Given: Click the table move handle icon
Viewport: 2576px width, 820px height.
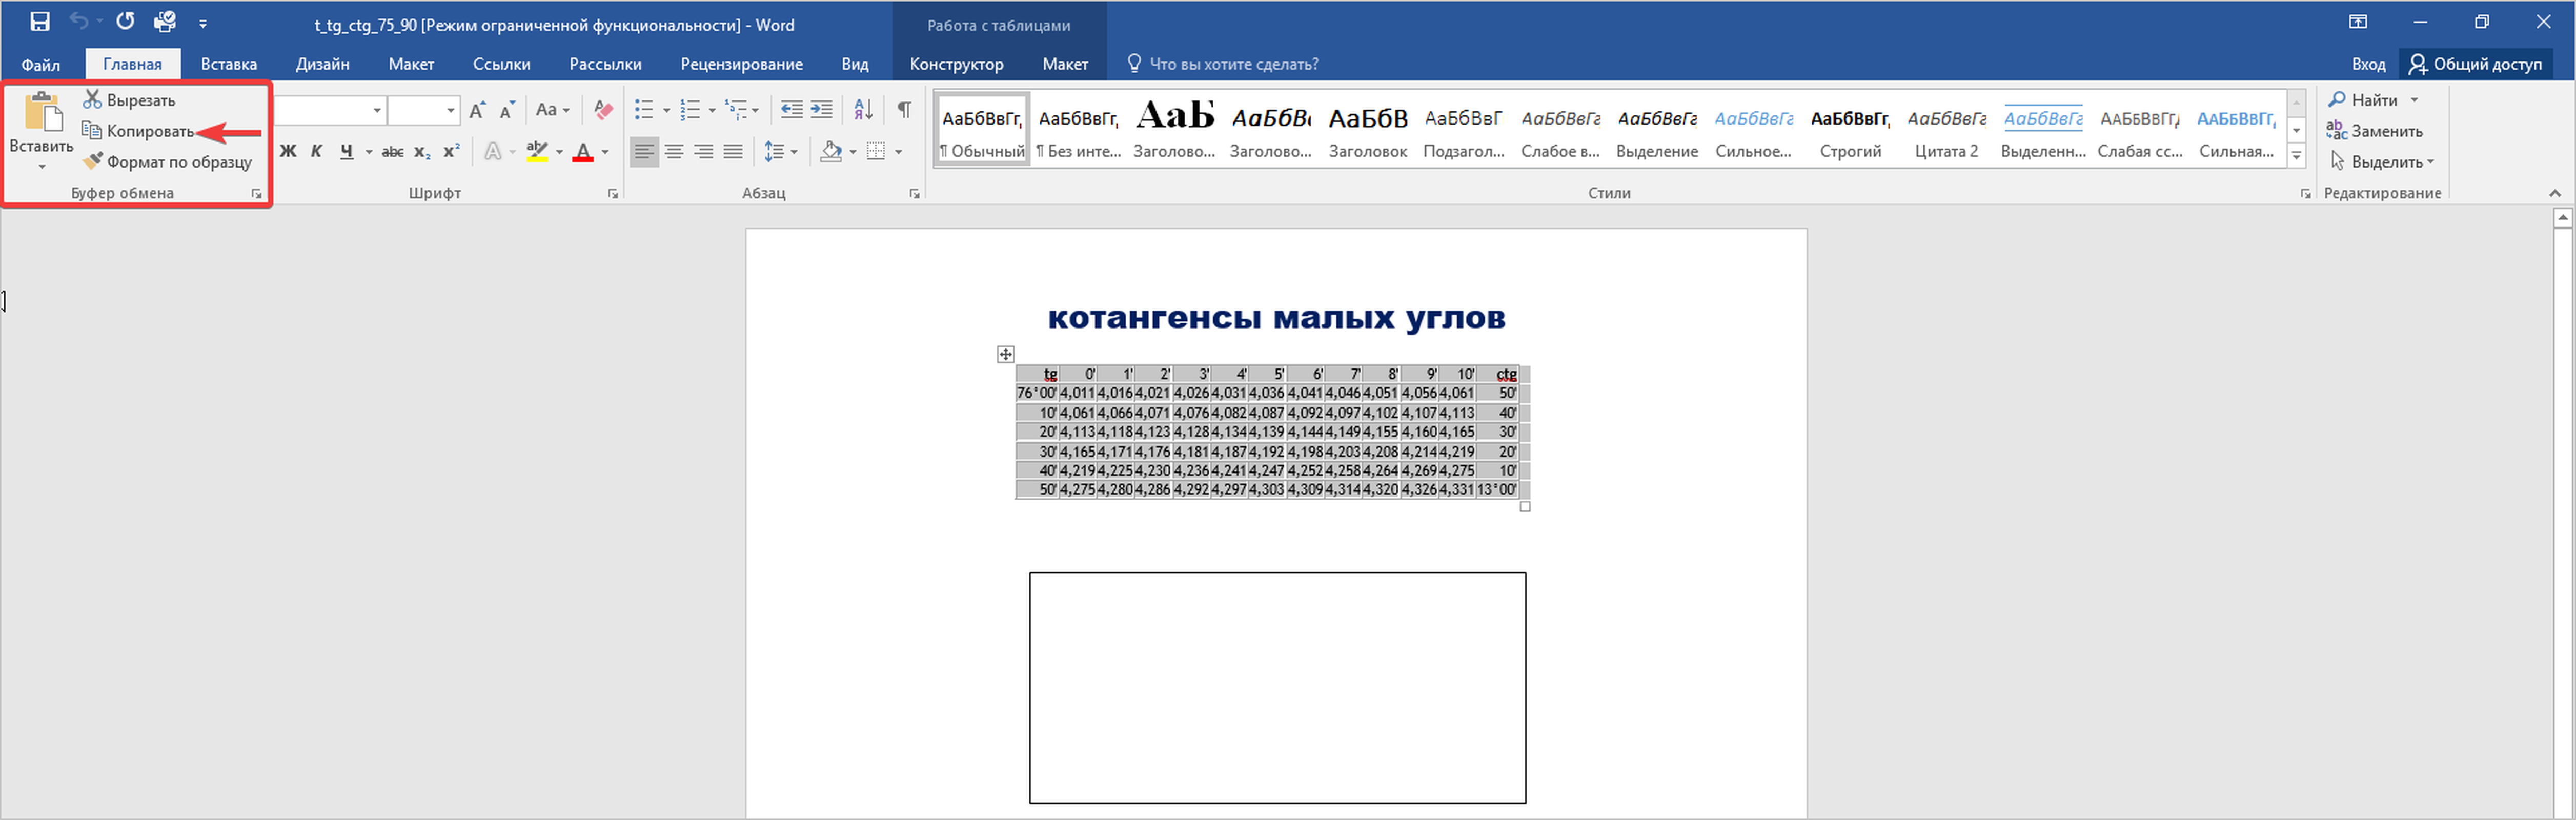Looking at the screenshot, I should tap(1005, 354).
